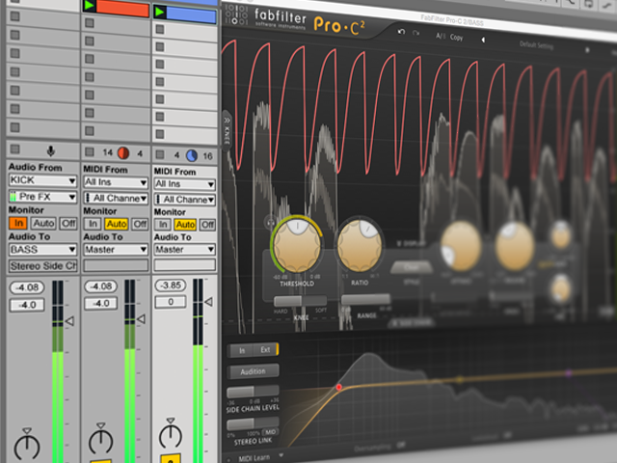
Task: Set KICK track monitor to Off
Action: click(x=68, y=224)
